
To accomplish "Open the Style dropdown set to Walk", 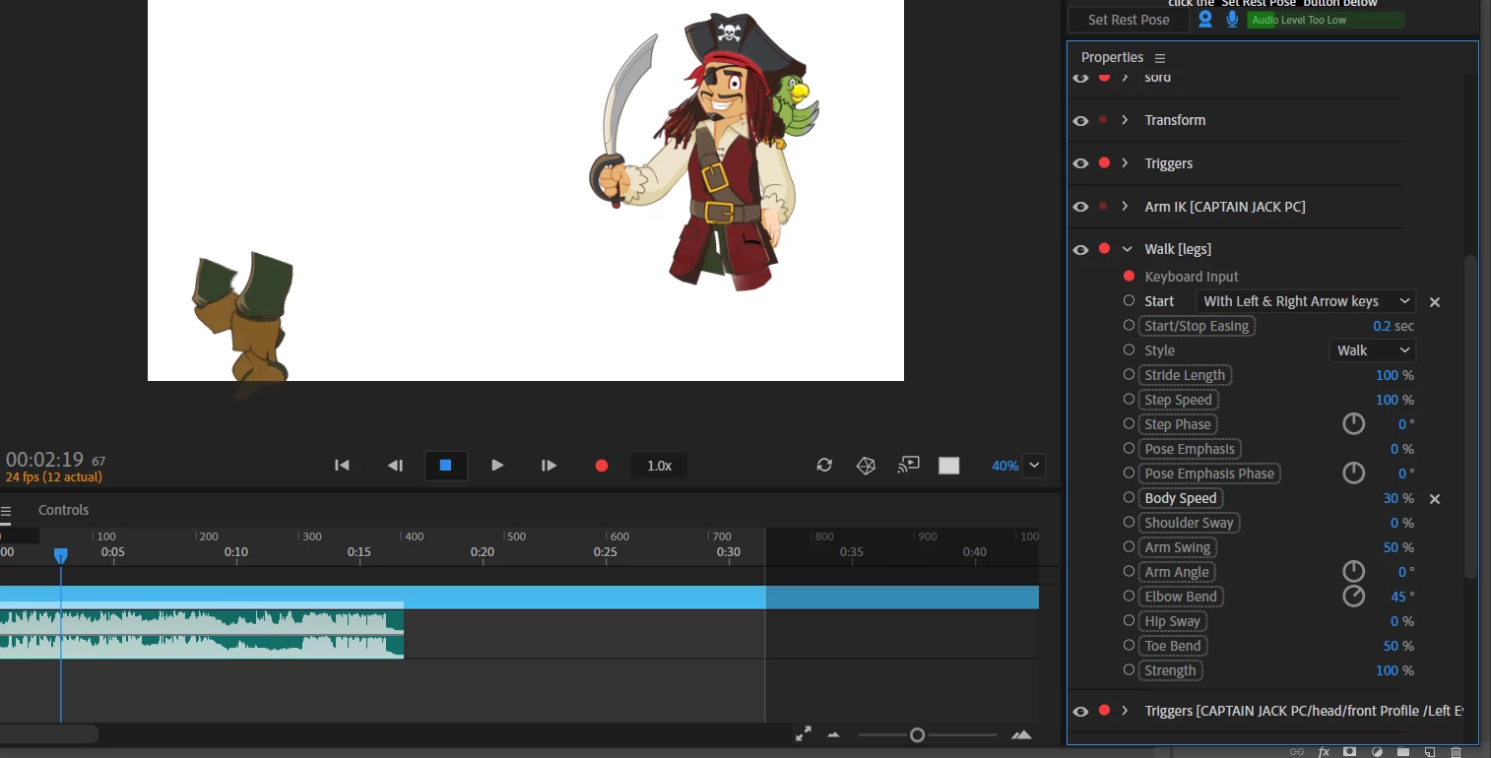I will [1372, 350].
